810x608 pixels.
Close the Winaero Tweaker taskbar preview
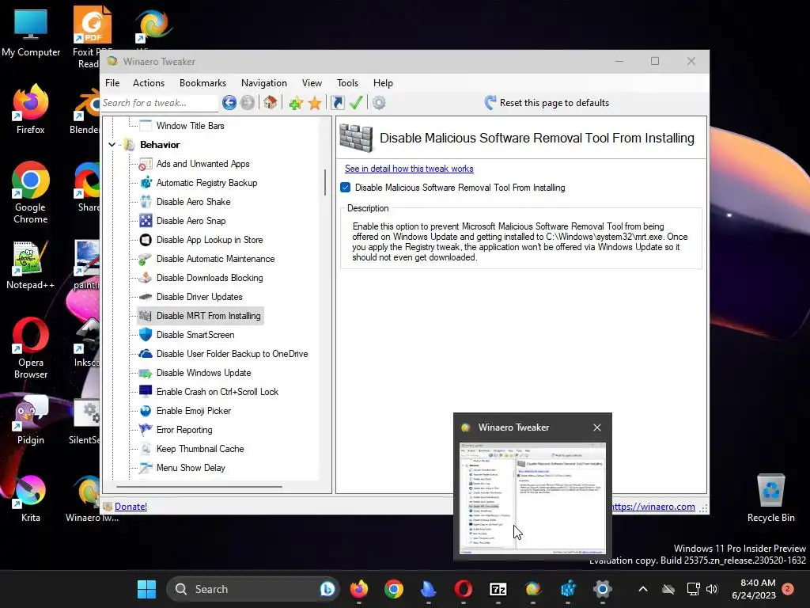click(x=597, y=427)
